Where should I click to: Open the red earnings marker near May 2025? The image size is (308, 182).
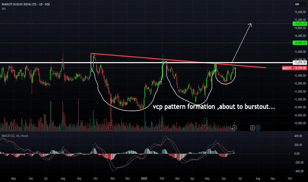tap(204, 128)
